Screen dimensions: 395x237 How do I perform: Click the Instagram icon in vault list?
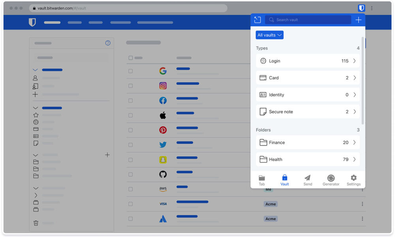(x=163, y=86)
